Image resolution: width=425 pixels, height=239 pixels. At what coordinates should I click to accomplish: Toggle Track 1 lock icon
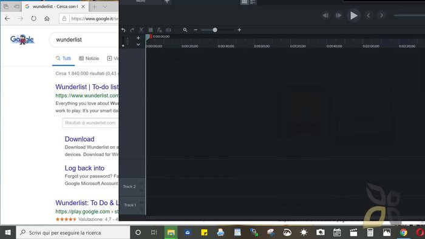141,209
